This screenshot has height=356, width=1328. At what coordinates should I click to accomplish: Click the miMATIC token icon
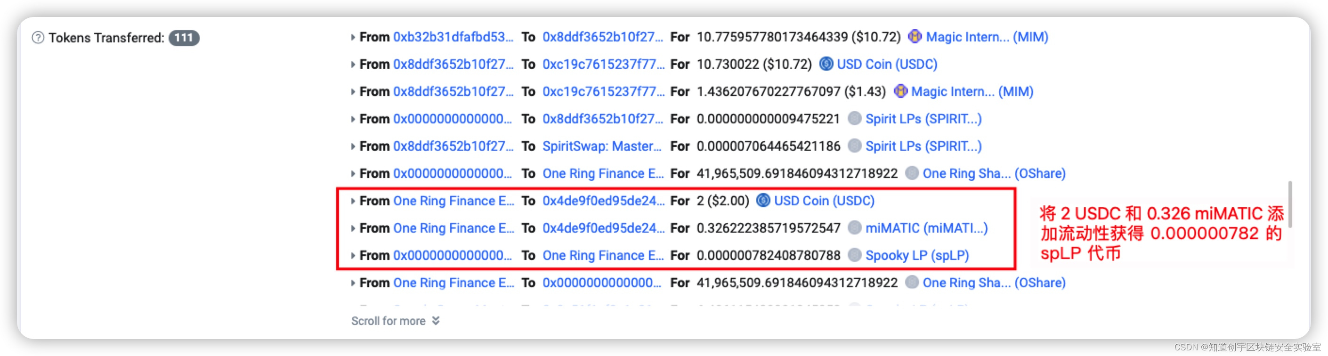coord(854,228)
